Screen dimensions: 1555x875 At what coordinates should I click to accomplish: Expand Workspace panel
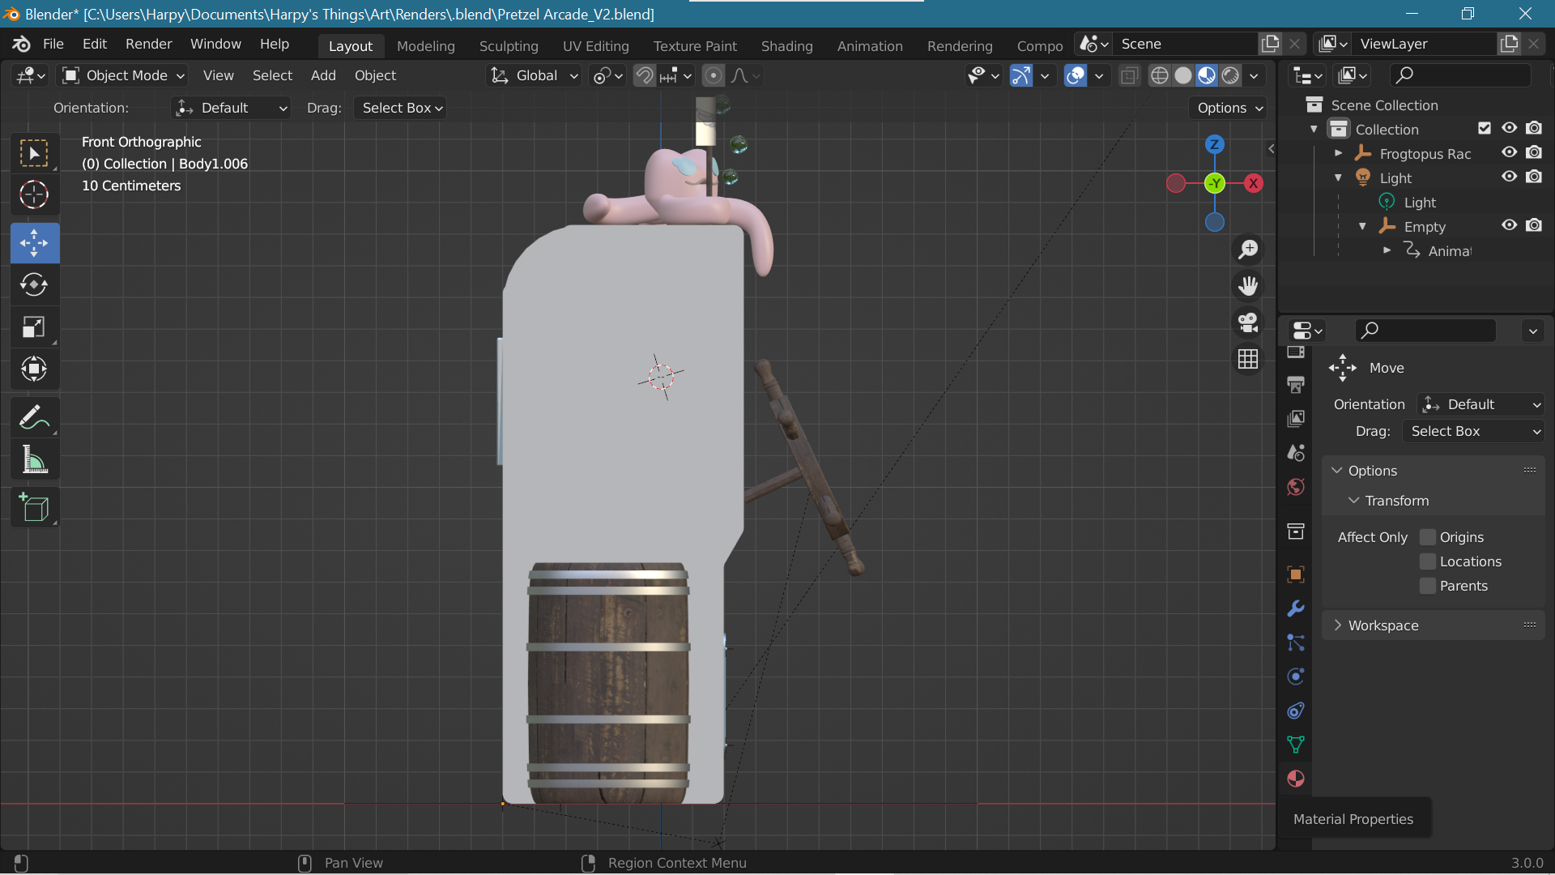pyautogui.click(x=1434, y=625)
